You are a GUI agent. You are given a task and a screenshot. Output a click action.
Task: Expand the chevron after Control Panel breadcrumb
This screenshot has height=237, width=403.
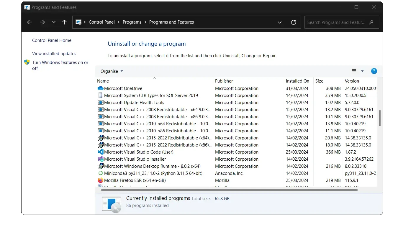click(119, 22)
